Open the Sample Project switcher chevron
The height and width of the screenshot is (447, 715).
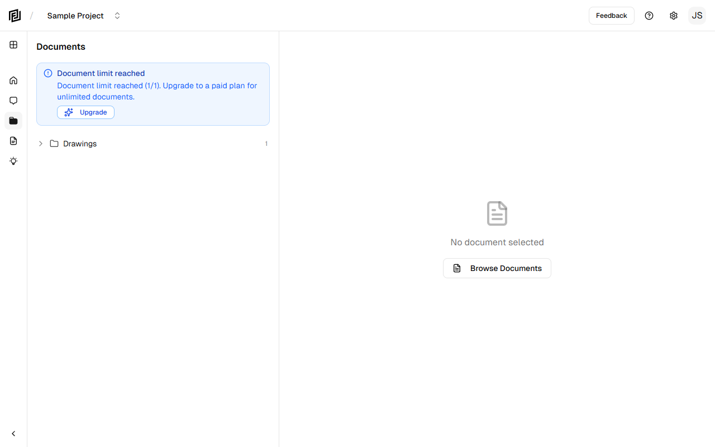[x=117, y=16]
